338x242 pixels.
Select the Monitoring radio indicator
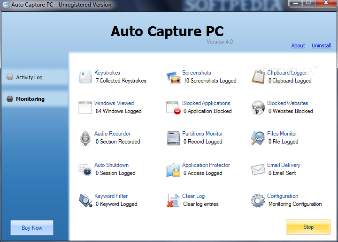click(10, 99)
